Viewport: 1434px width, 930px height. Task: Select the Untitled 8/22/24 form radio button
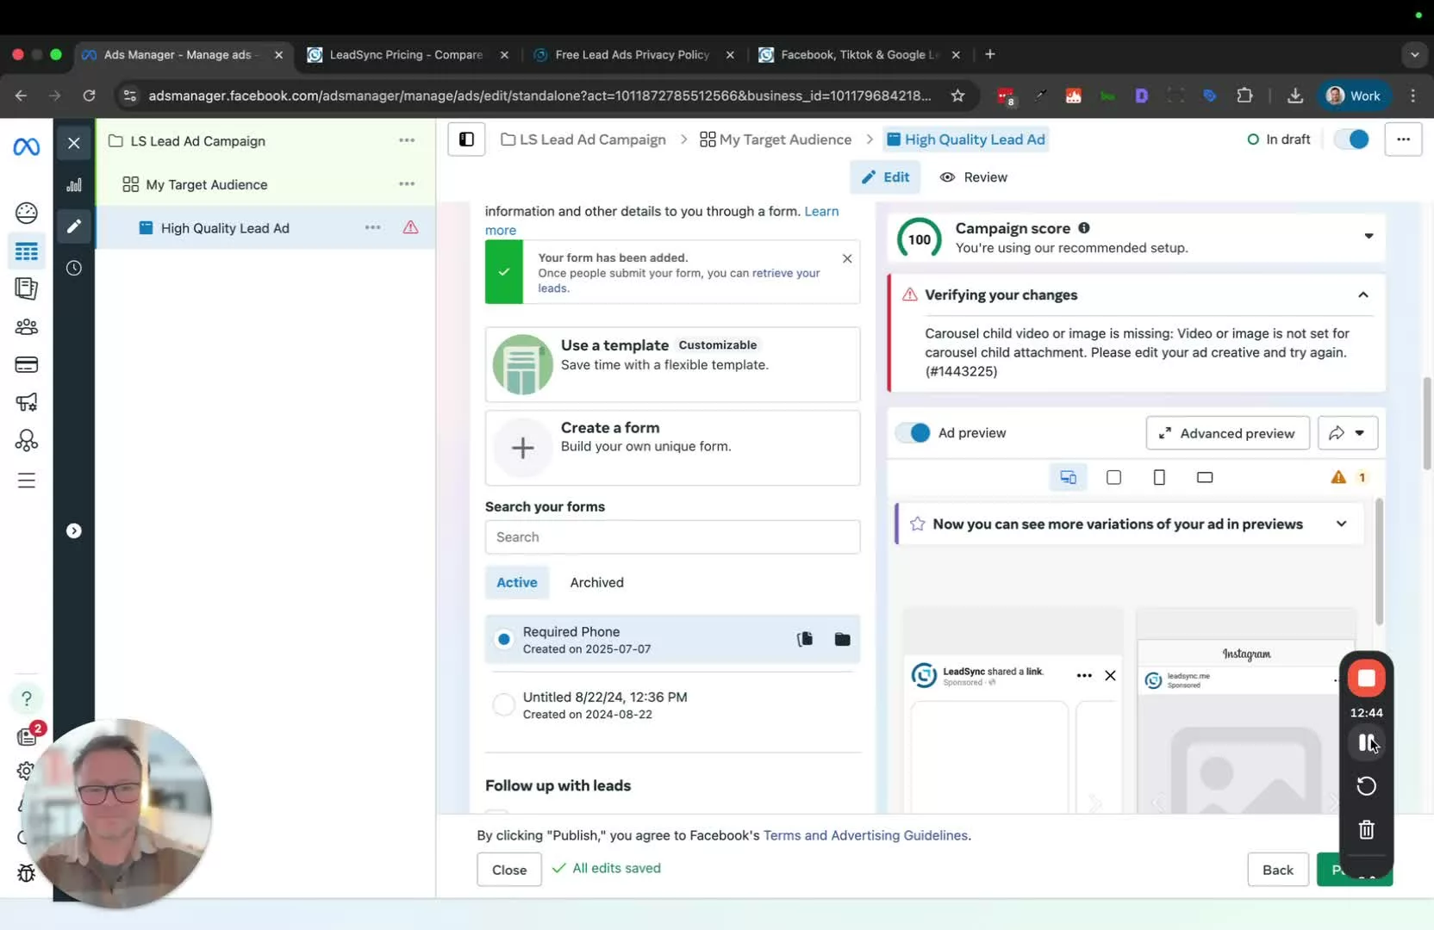pos(503,705)
